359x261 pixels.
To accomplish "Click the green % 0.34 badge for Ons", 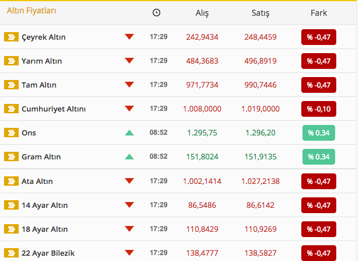I will tap(319, 133).
